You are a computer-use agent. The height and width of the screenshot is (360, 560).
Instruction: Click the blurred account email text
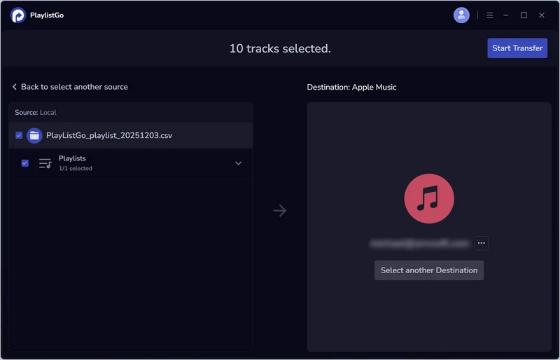coord(419,244)
